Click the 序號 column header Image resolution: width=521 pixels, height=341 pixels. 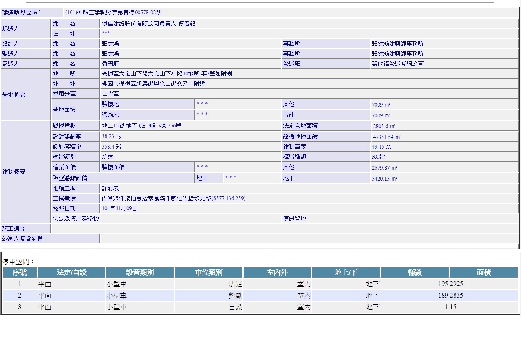(20, 272)
